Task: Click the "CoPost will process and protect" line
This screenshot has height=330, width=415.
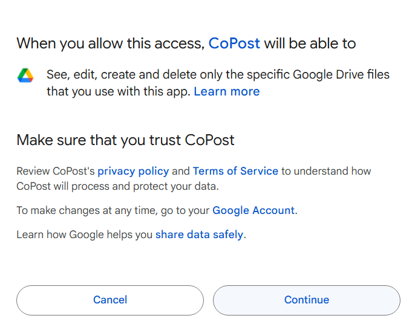Action: coord(117,186)
